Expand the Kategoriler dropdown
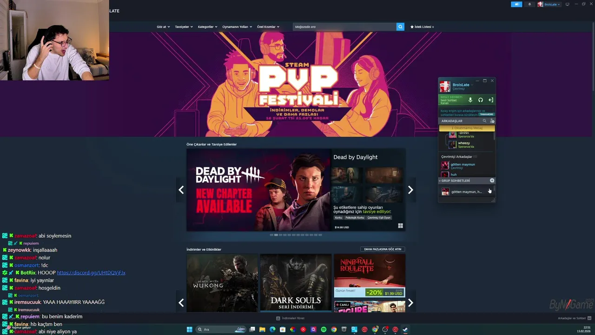Screen dimensions: 595x335 [x=207, y=27]
